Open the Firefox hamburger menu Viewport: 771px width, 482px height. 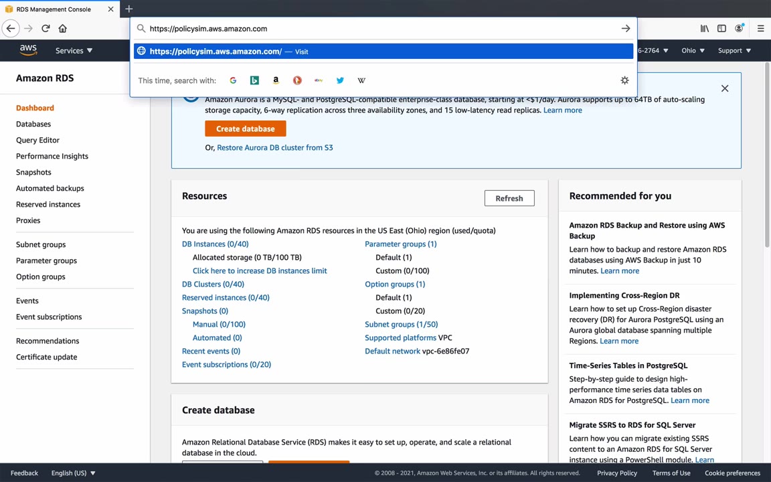pos(760,29)
